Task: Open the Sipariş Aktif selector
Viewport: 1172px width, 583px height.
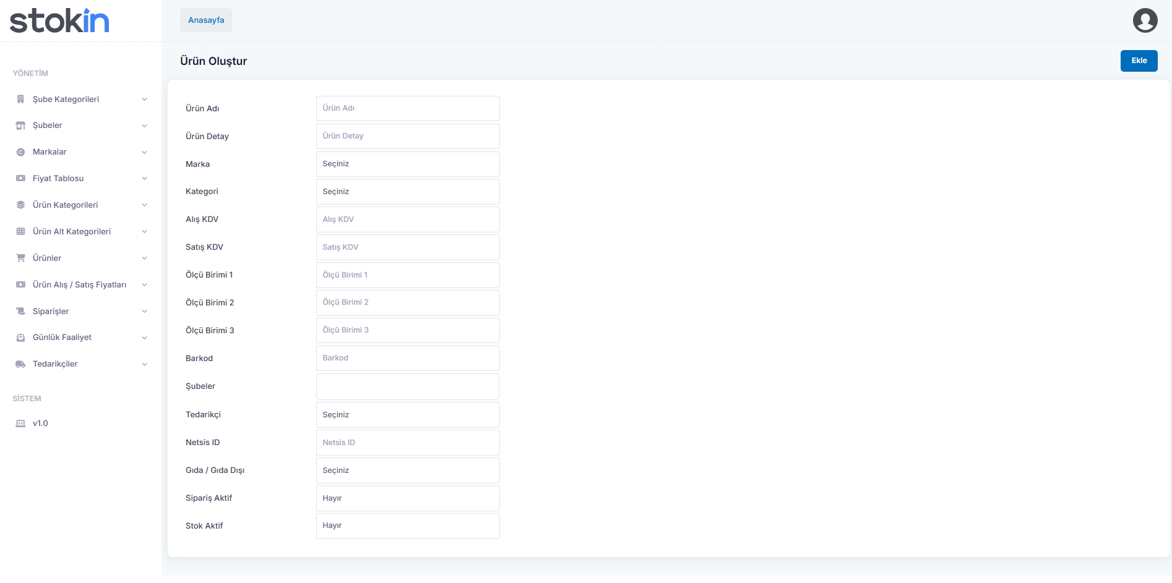Action: coord(407,498)
